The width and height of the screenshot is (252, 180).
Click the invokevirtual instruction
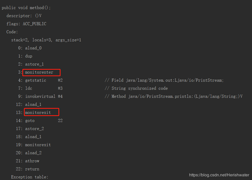[x=40, y=97]
